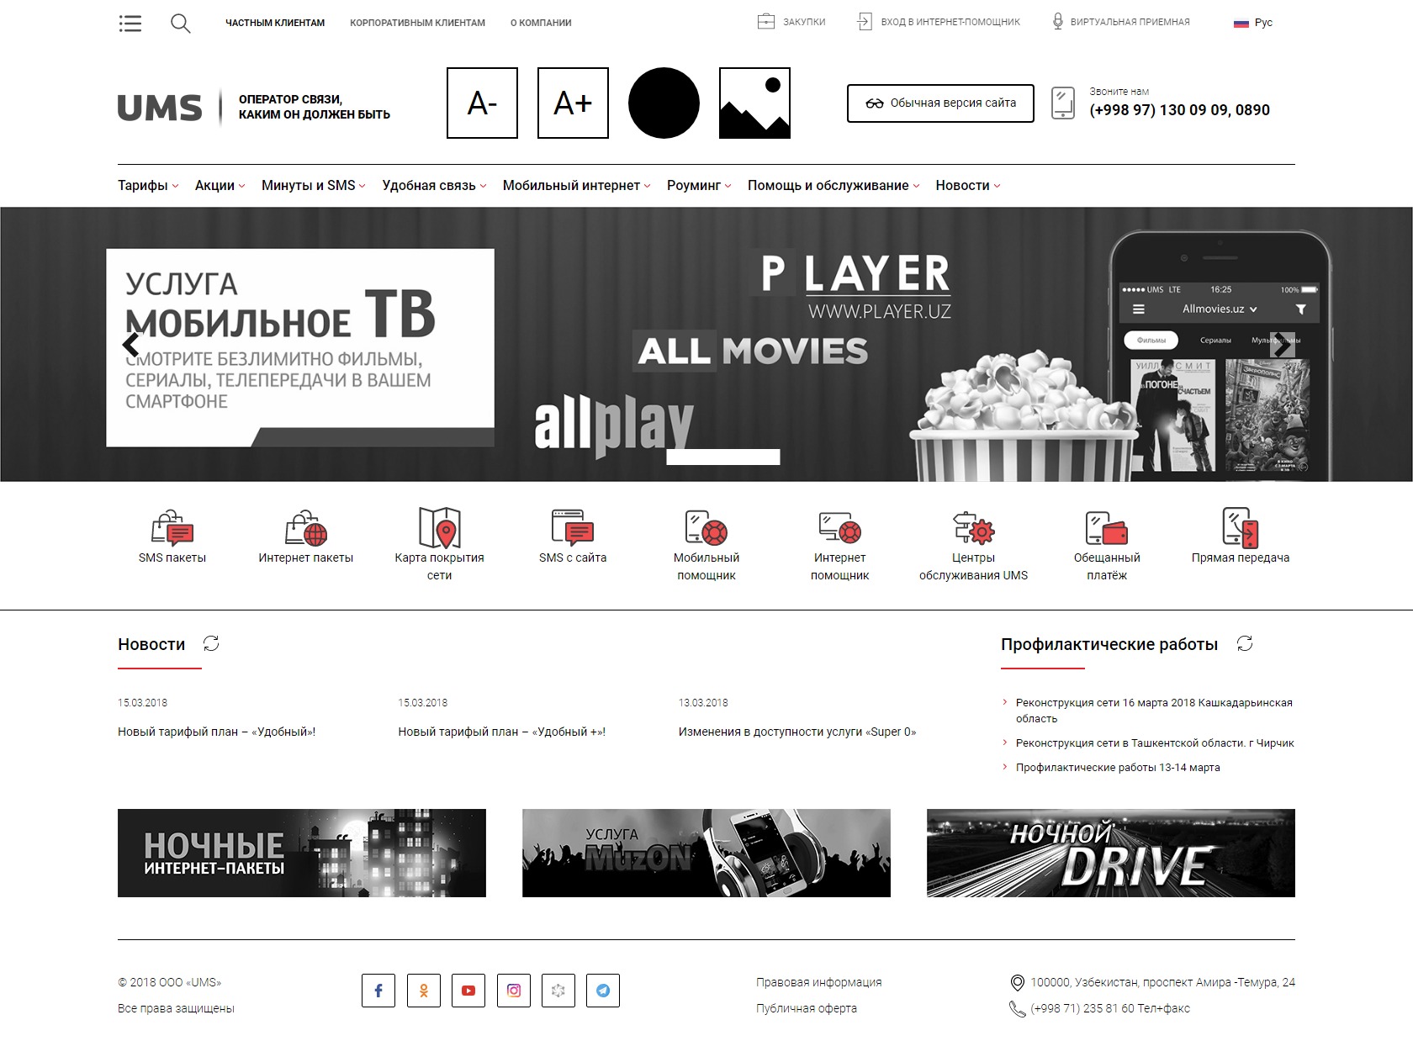Click the Услуга MuzON banner

coord(706,853)
